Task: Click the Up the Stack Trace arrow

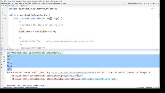Action: click(4, 52)
